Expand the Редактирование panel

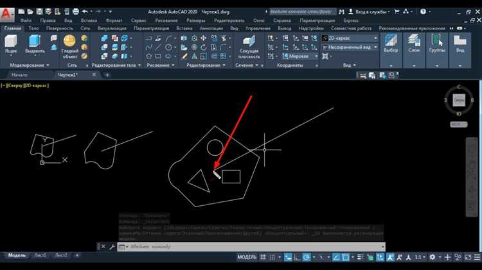[206, 65]
